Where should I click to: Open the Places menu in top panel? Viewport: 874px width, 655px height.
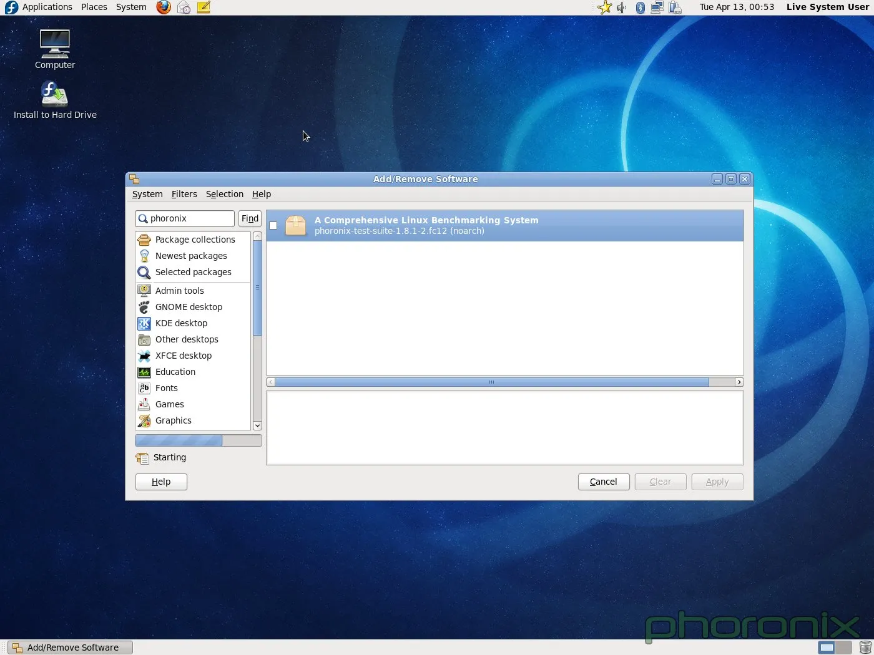94,7
